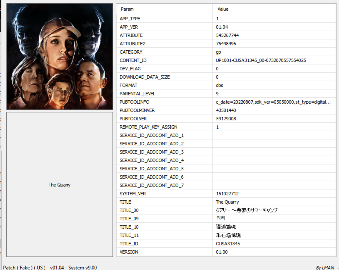Select the SYSTEM_VER parameter row
339x270 pixels.
coord(133,194)
